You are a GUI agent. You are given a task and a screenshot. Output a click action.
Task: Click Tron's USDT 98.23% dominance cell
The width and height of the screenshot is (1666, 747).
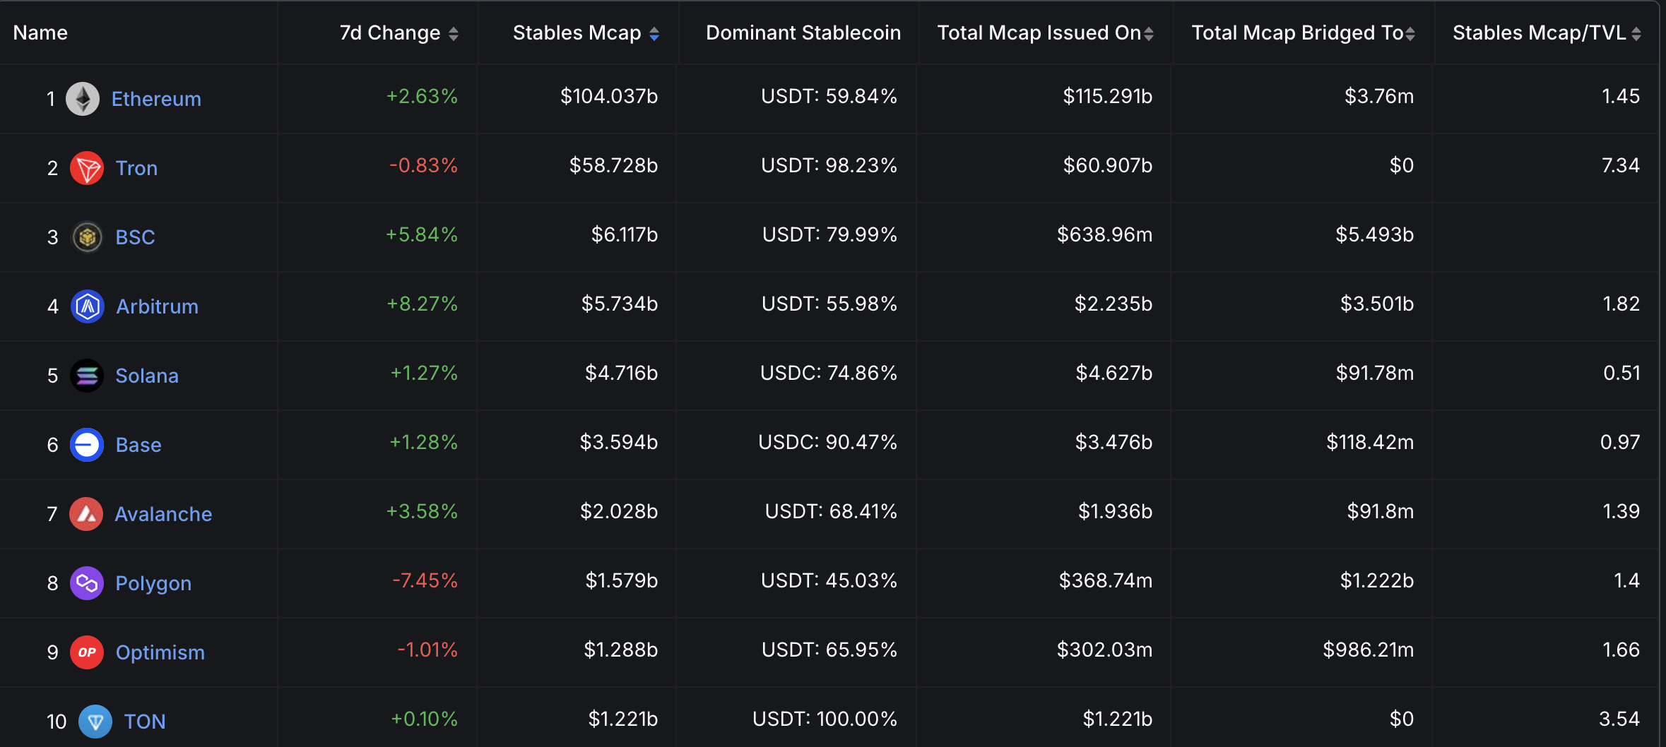tap(829, 166)
